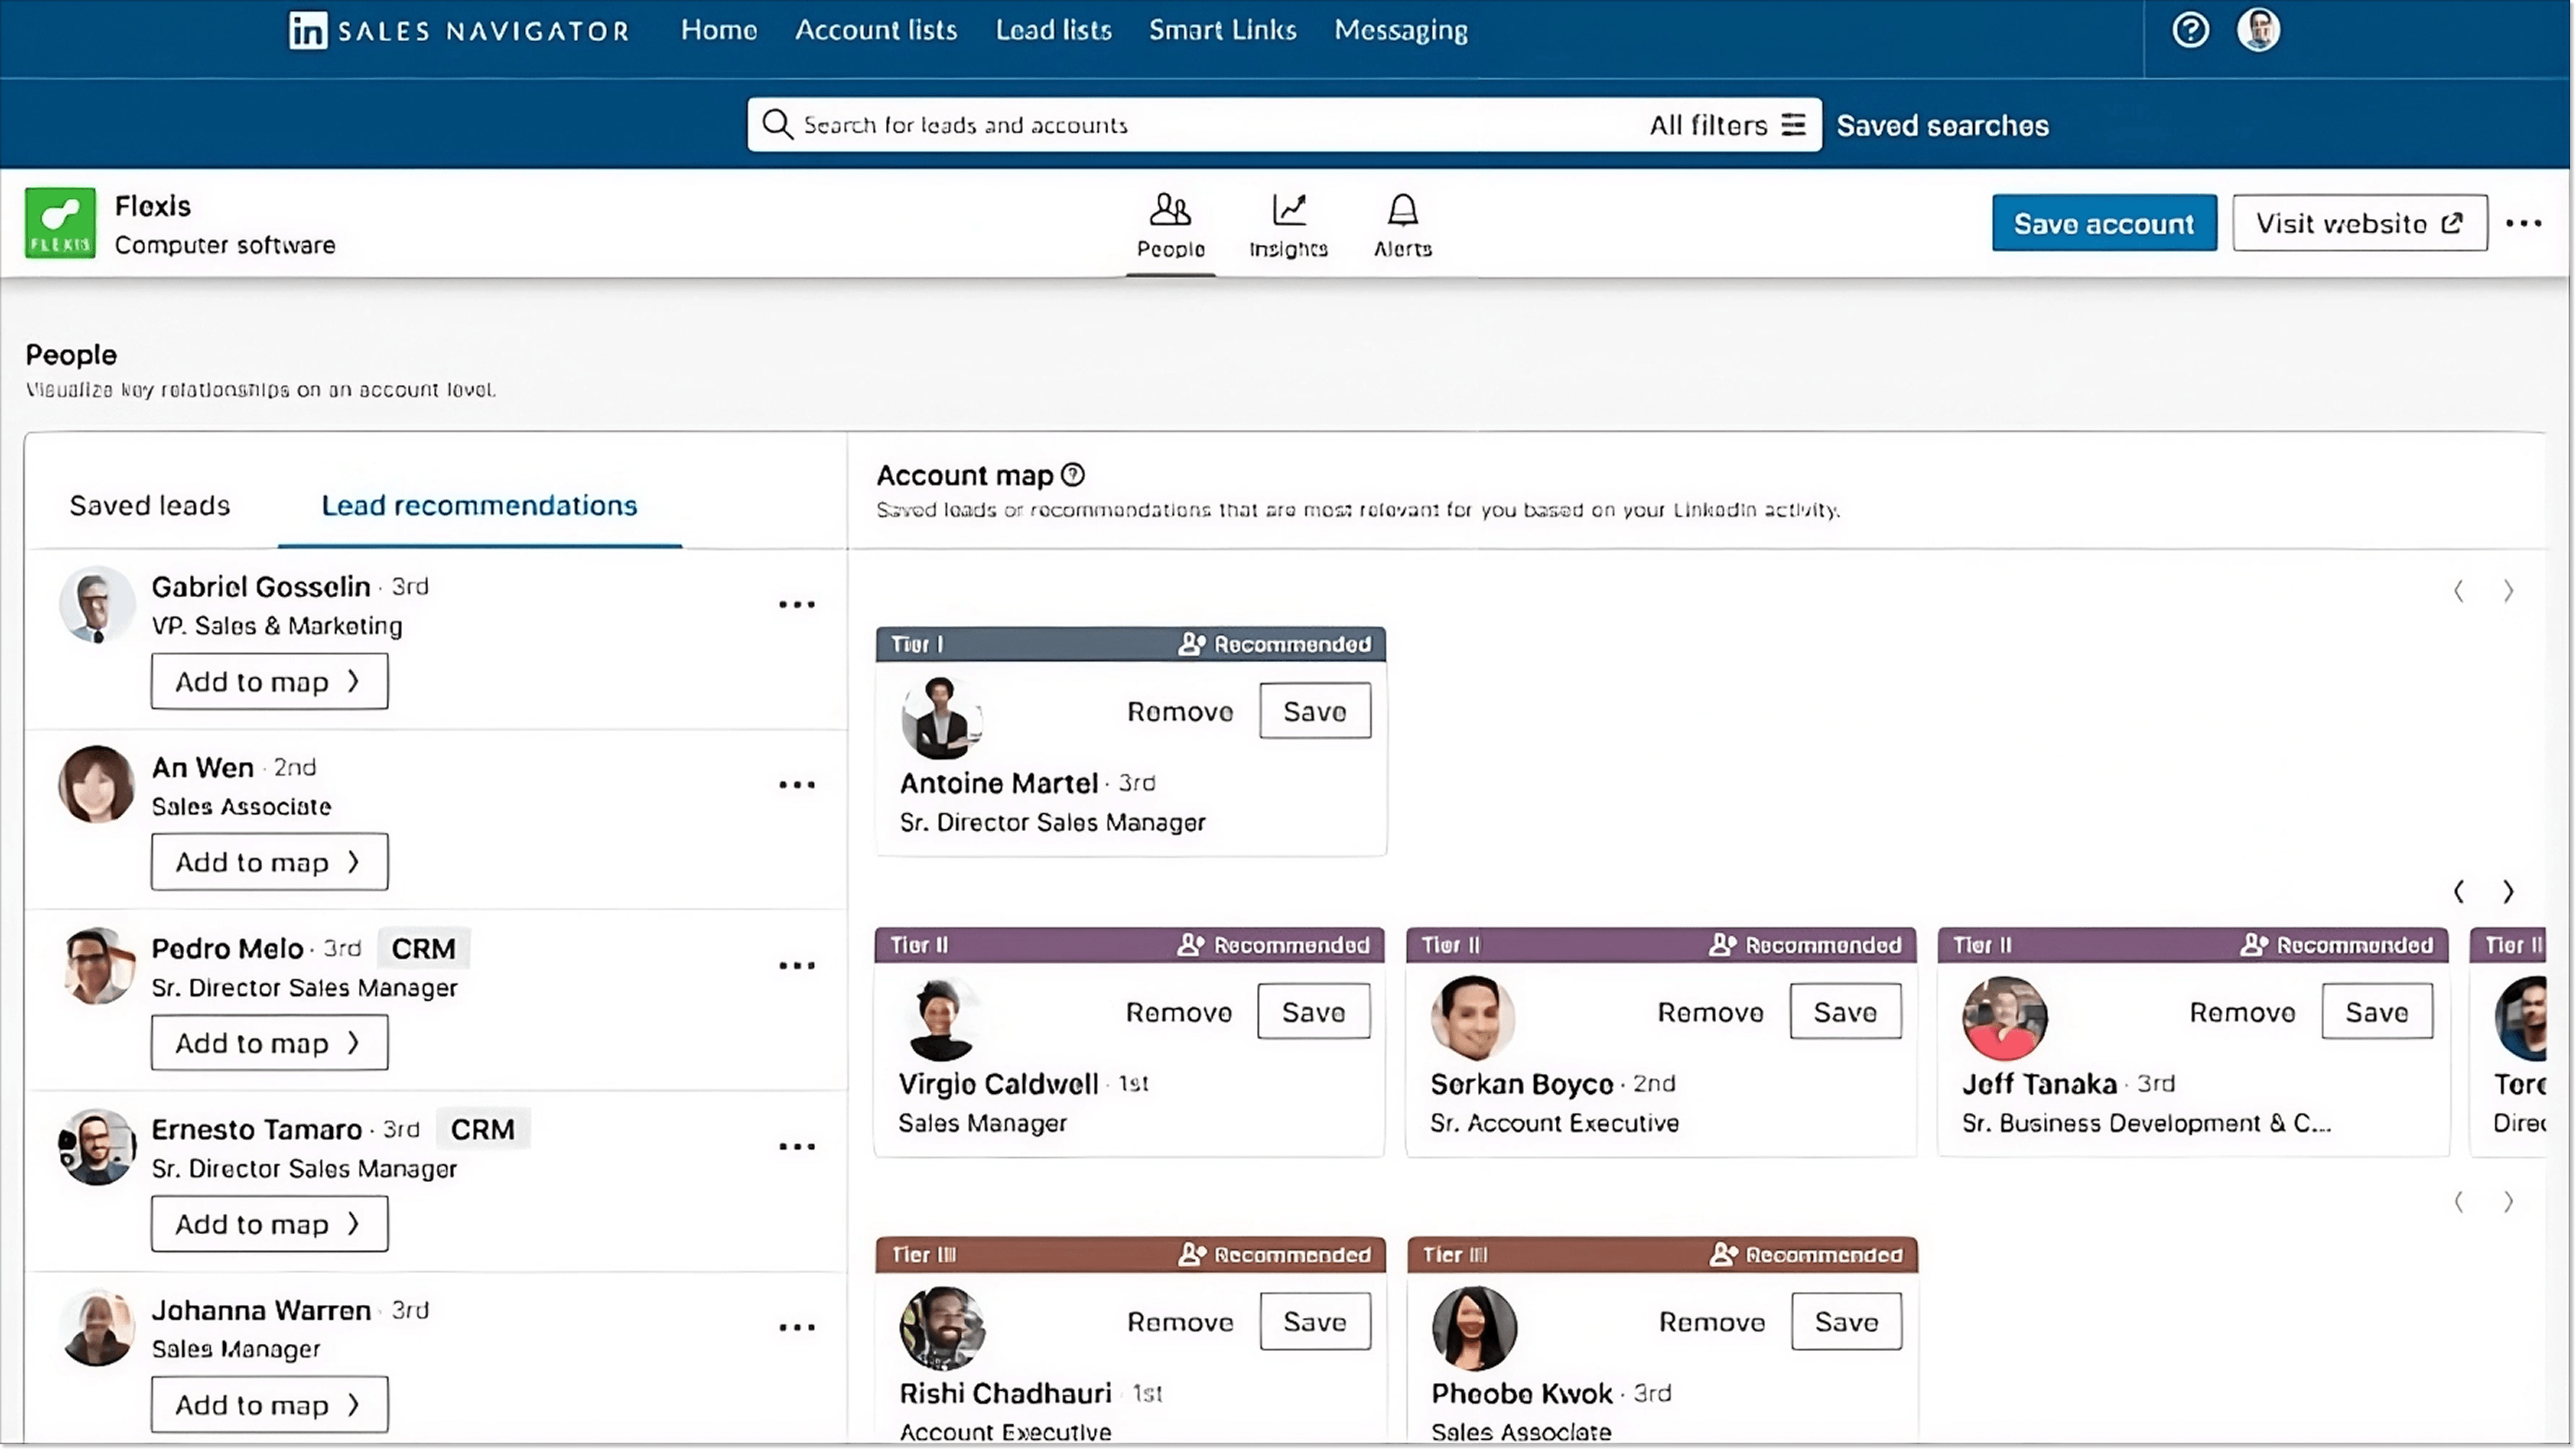2576x1450 pixels.
Task: Open the All filters panel
Action: tap(1727, 124)
